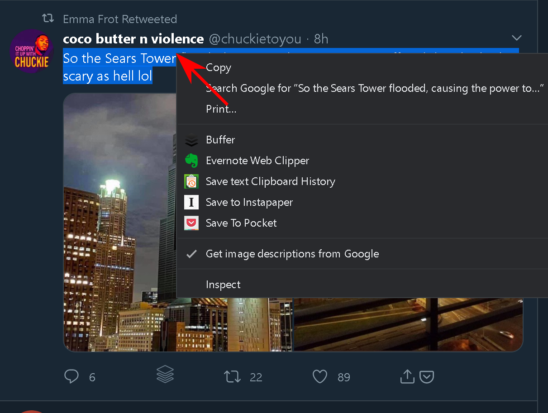Viewport: 548px width, 413px height.
Task: Click the Instapaper icon in context menu
Action: [x=192, y=202]
